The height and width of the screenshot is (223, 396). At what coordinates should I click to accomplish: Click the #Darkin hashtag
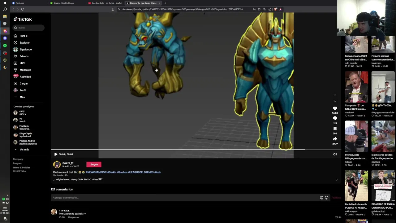click(112, 172)
